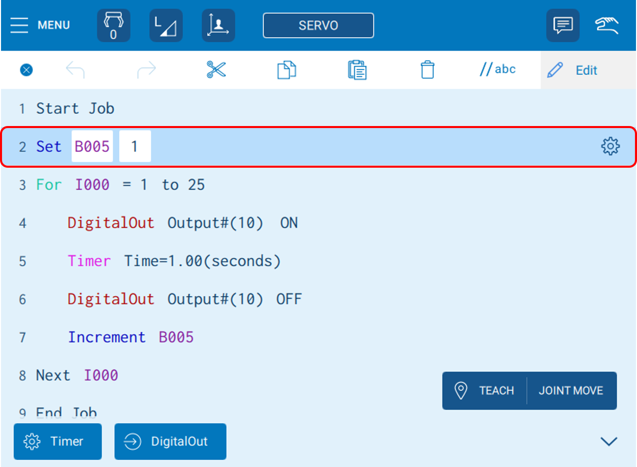Toggle the Edit pencil button
Screen dimensions: 637x467
click(588, 70)
